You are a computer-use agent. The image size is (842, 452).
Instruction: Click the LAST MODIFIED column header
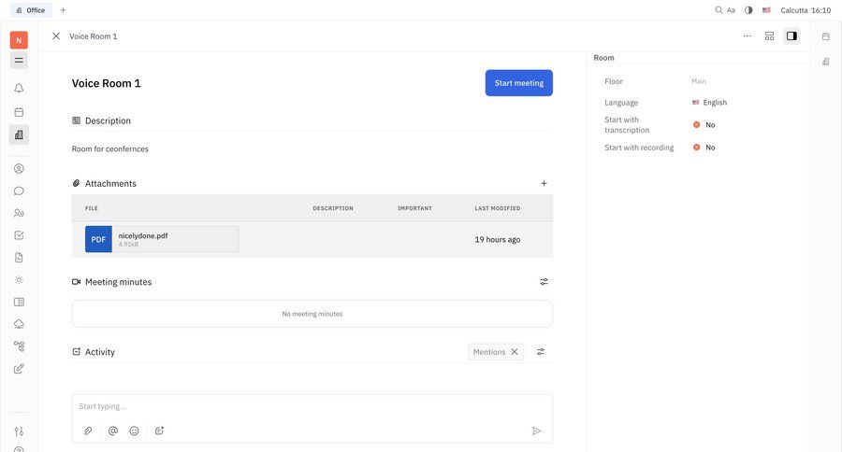point(498,208)
